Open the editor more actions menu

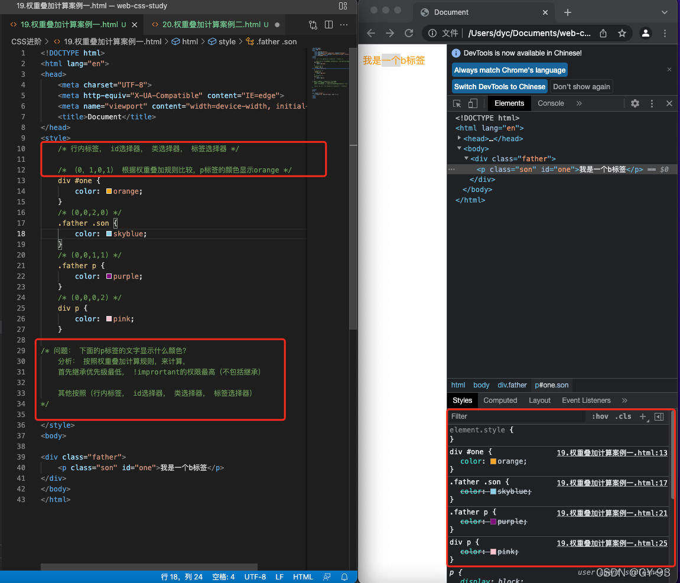(x=344, y=25)
